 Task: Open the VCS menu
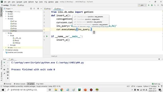[x=46, y=2]
